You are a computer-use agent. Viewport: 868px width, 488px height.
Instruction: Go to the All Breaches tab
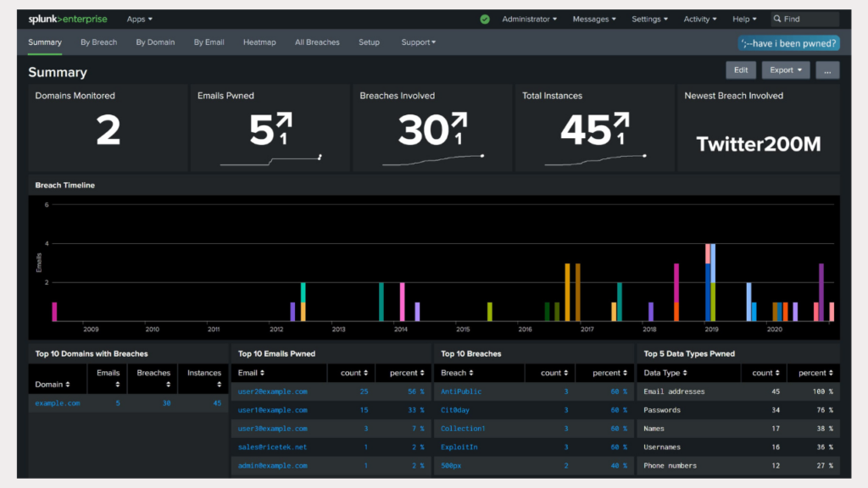[317, 42]
